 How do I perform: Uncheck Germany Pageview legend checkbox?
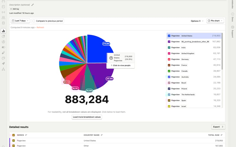click(x=169, y=59)
